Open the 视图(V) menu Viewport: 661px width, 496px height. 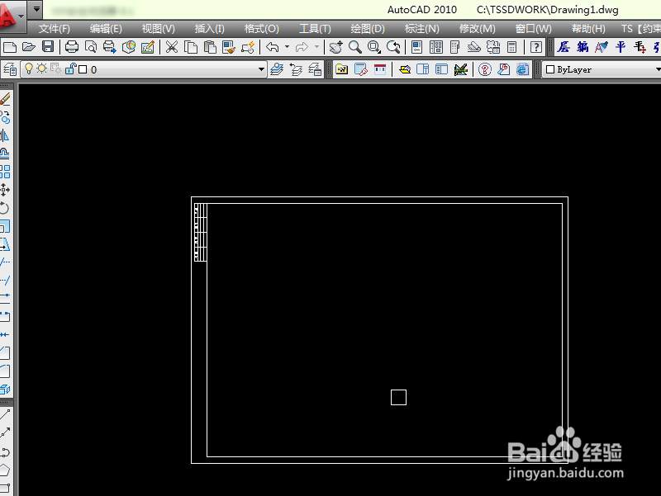pos(158,29)
